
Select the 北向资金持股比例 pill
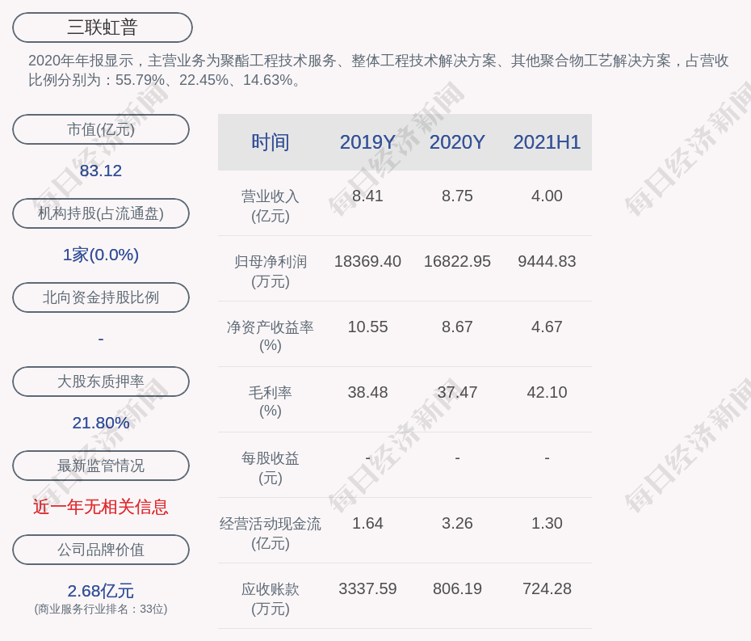pos(101,297)
